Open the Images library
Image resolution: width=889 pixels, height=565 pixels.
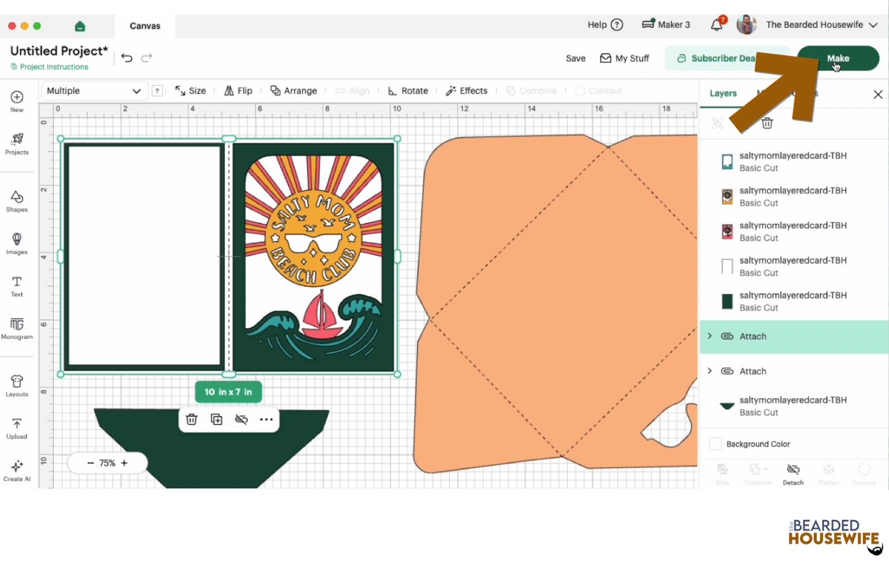[17, 244]
